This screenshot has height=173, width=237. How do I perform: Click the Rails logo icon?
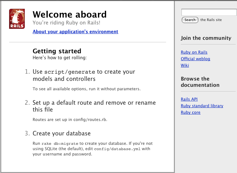coord(17,19)
